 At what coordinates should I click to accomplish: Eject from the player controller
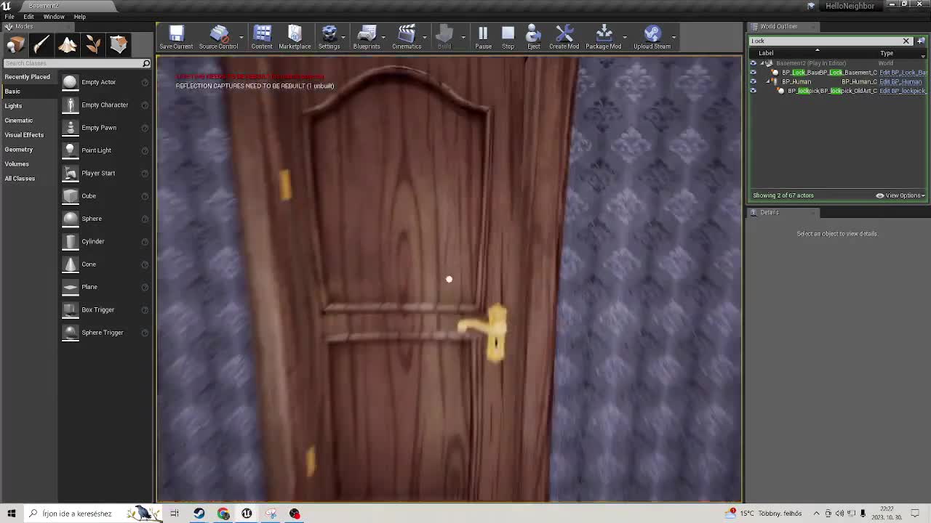pos(533,37)
